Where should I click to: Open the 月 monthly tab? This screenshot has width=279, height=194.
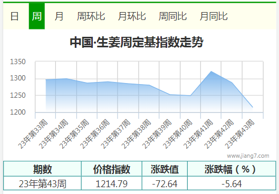[59, 16]
